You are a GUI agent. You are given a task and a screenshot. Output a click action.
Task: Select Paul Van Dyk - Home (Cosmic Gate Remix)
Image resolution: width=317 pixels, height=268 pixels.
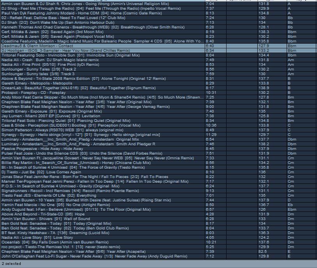[158, 13]
